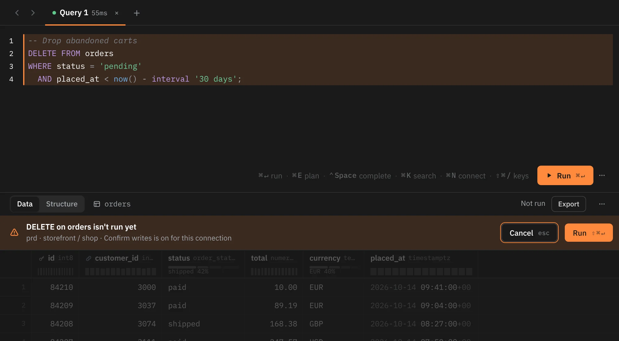This screenshot has width=619, height=341.
Task: Run the query from the editor toolbar
Action: pyautogui.click(x=565, y=175)
